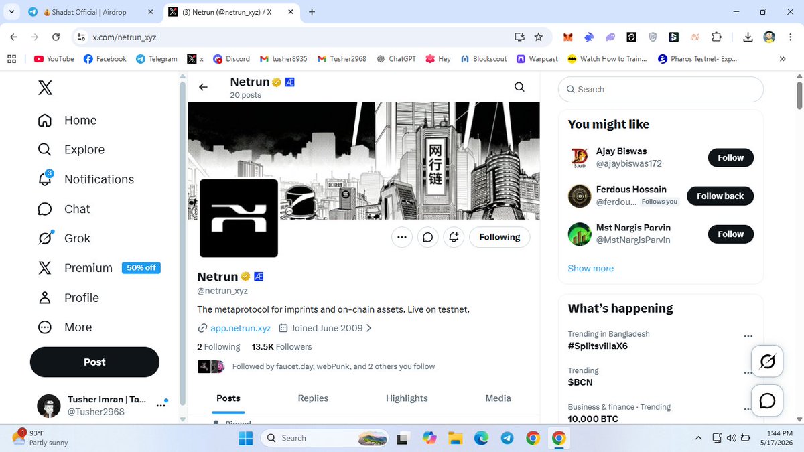The image size is (804, 452).
Task: Open Telegram in taskbar
Action: tap(507, 438)
